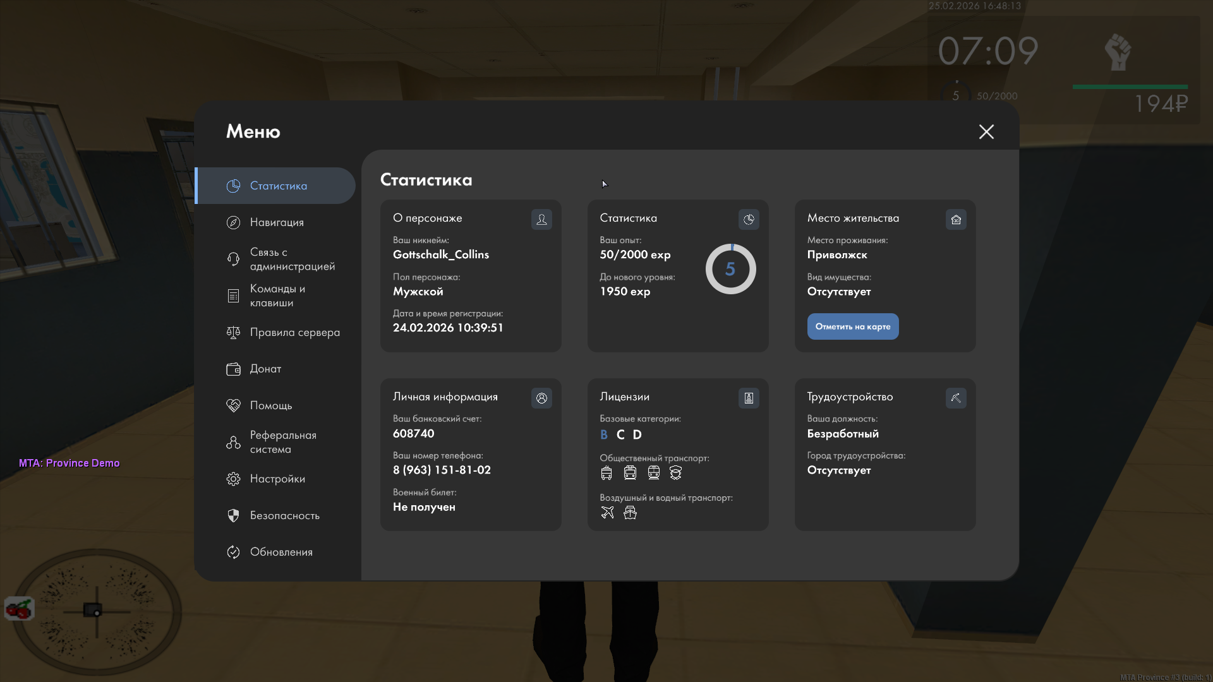Click the first bus icon under Общественный транспорт
The height and width of the screenshot is (682, 1213).
click(x=606, y=473)
